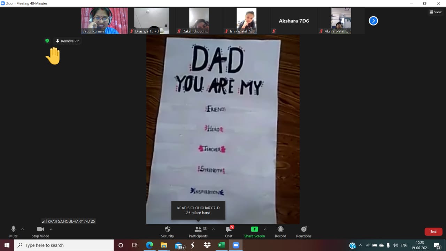The image size is (446, 251).
Task: Click the KRATI S.CHOUDHARY raised hand notification
Action: point(198,210)
